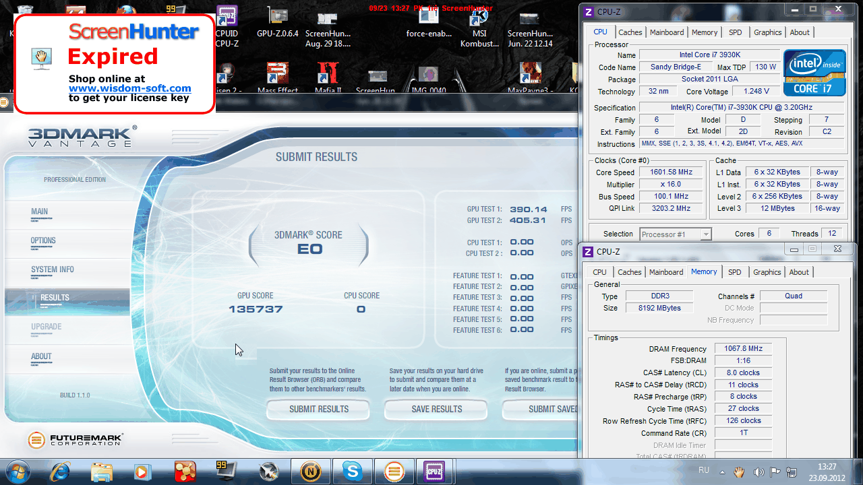Open the Windows Start menu orb
Viewport: 863px width, 485px height.
coord(18,470)
